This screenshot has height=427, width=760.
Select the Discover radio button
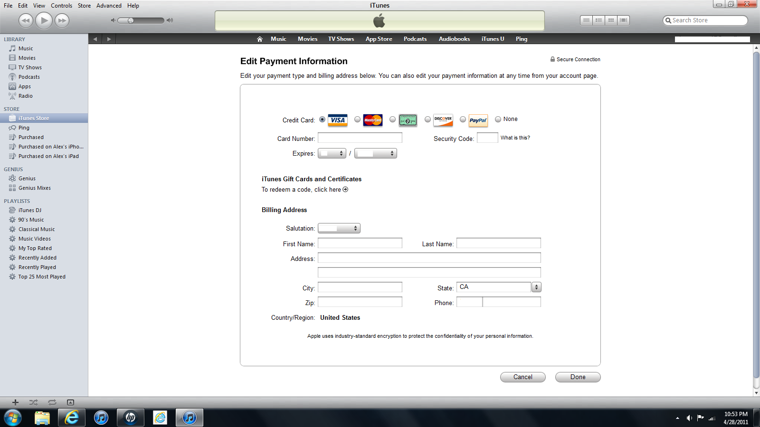pos(427,120)
